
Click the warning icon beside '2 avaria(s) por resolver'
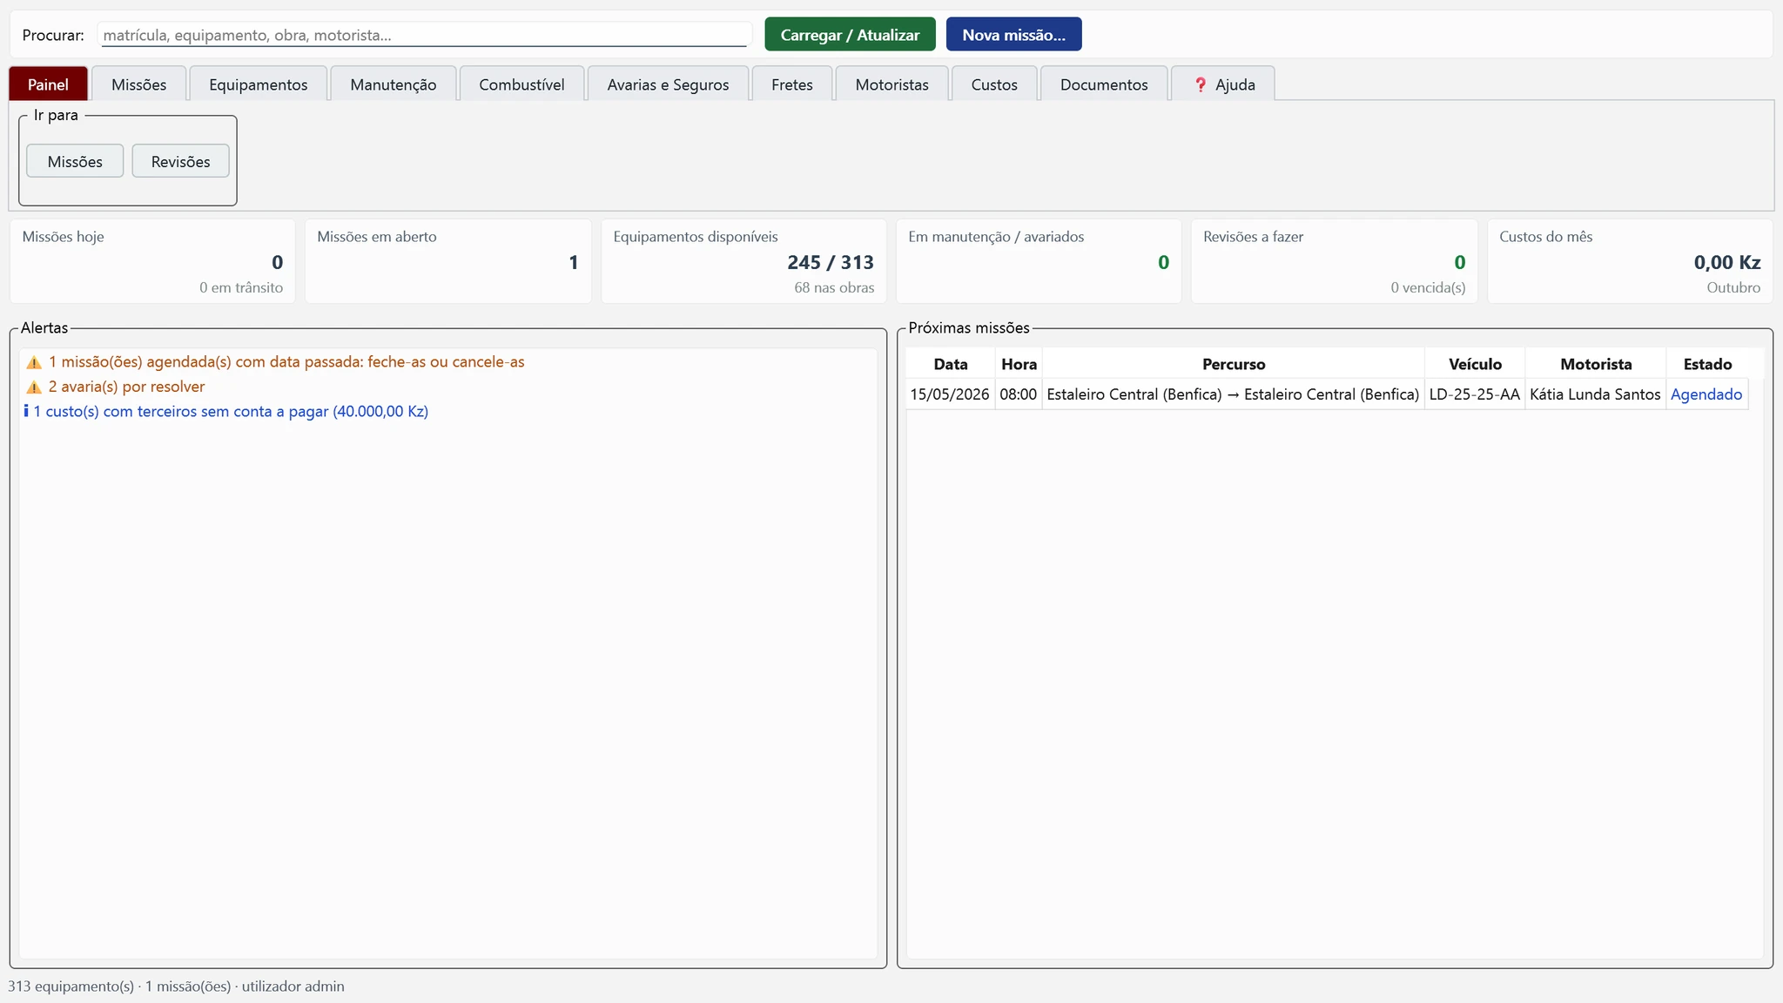(34, 387)
